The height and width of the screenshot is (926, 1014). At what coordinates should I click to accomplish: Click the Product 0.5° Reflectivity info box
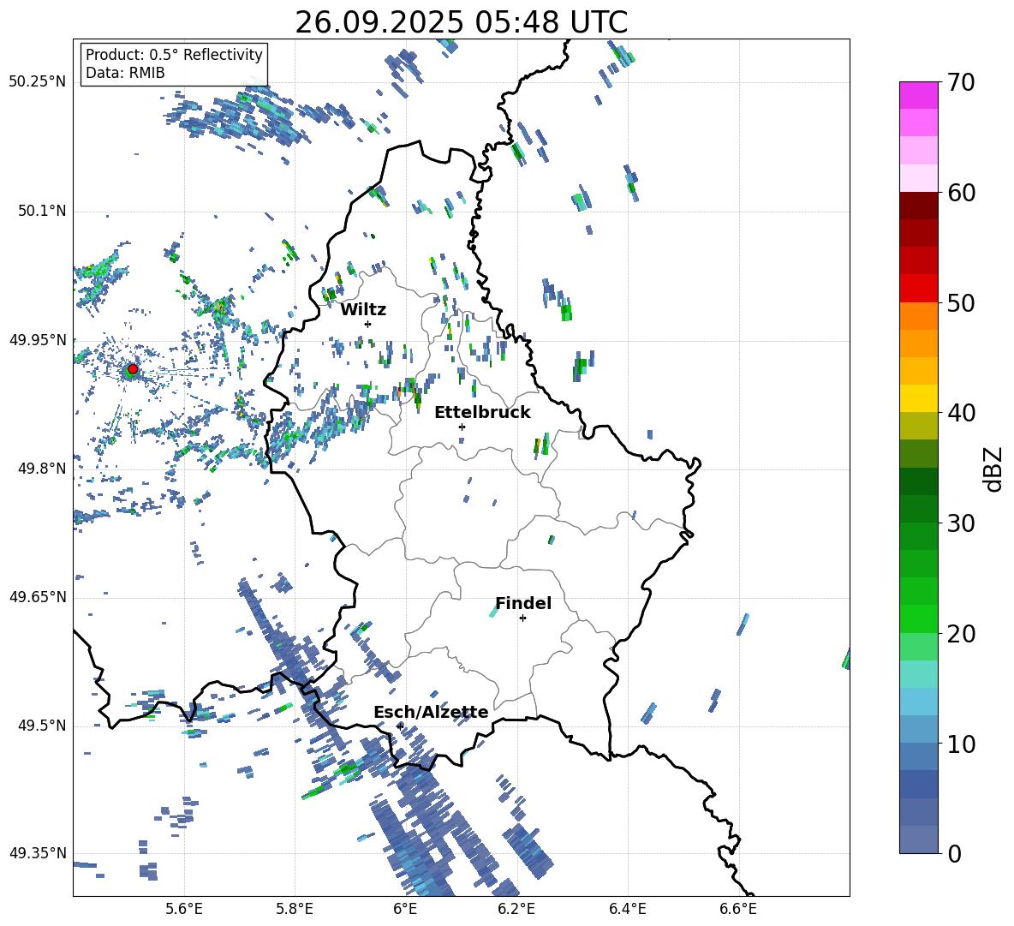(174, 63)
